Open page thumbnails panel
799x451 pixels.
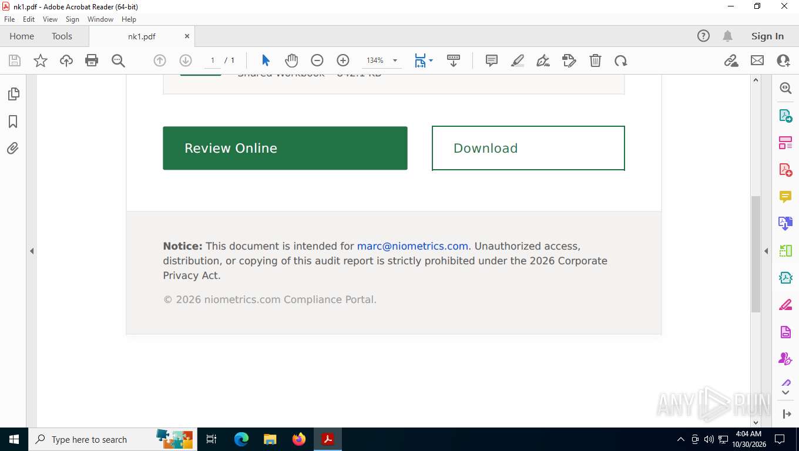[13, 94]
